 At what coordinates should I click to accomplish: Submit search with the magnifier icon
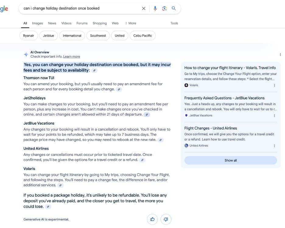[174, 8]
